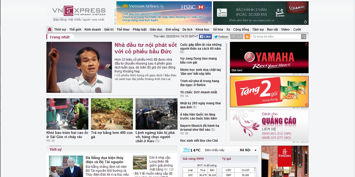
Task: Click the Emirates 'Hello Tomorrow' ad
Action: (x=285, y=161)
